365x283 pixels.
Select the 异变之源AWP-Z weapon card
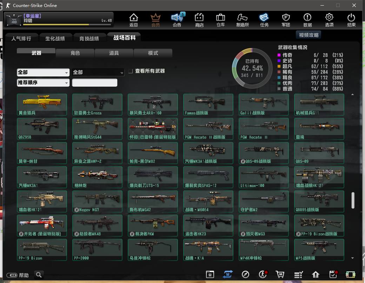coord(97,153)
